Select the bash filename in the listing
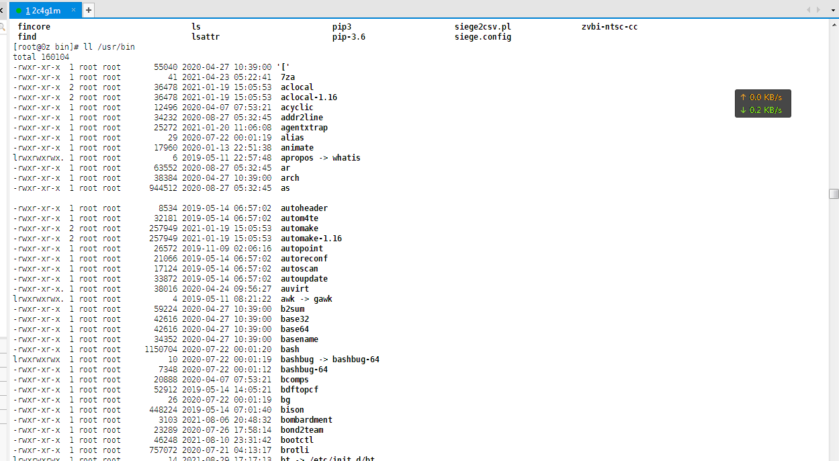 [289, 349]
